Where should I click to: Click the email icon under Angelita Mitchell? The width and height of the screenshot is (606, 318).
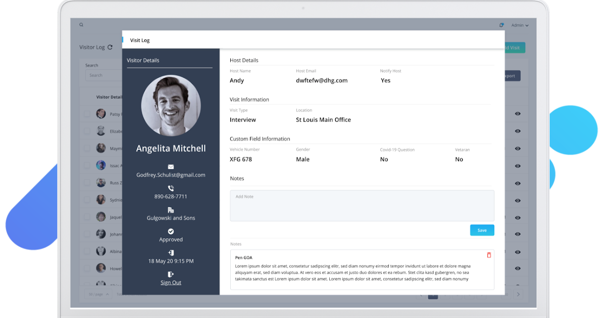[171, 166]
